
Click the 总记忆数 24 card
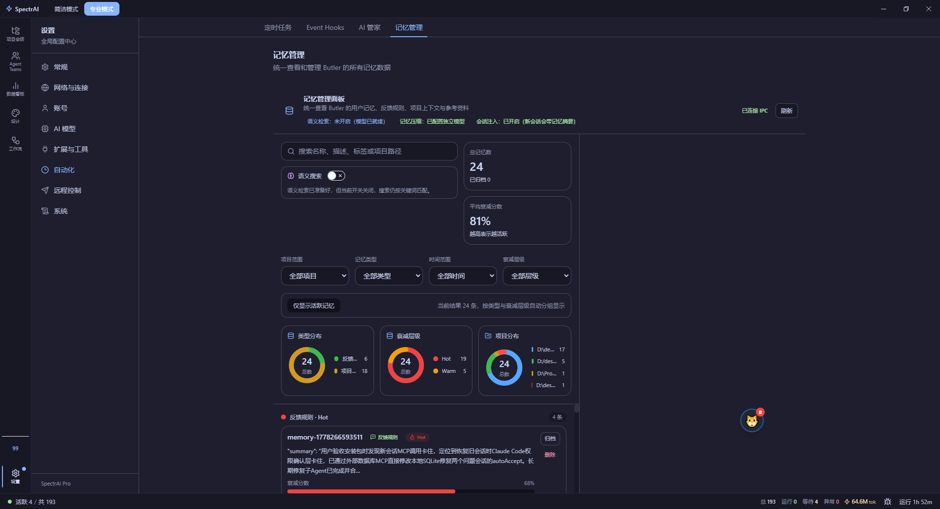pyautogui.click(x=517, y=166)
